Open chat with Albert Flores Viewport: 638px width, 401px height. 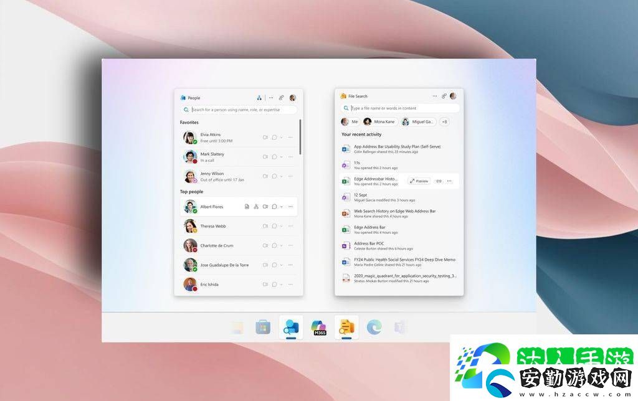(x=274, y=207)
